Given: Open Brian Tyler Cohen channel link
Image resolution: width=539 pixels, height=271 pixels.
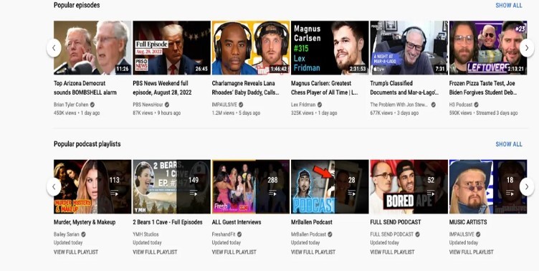Looking at the screenshot, I should click(x=71, y=105).
